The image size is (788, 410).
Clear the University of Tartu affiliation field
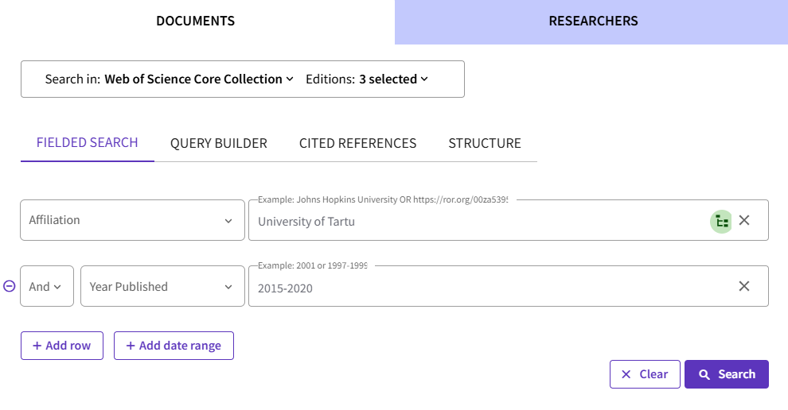pos(744,220)
